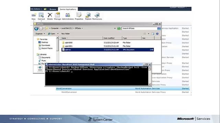
Task: Select the spbrtoc XML file
Action: click(x=108, y=50)
